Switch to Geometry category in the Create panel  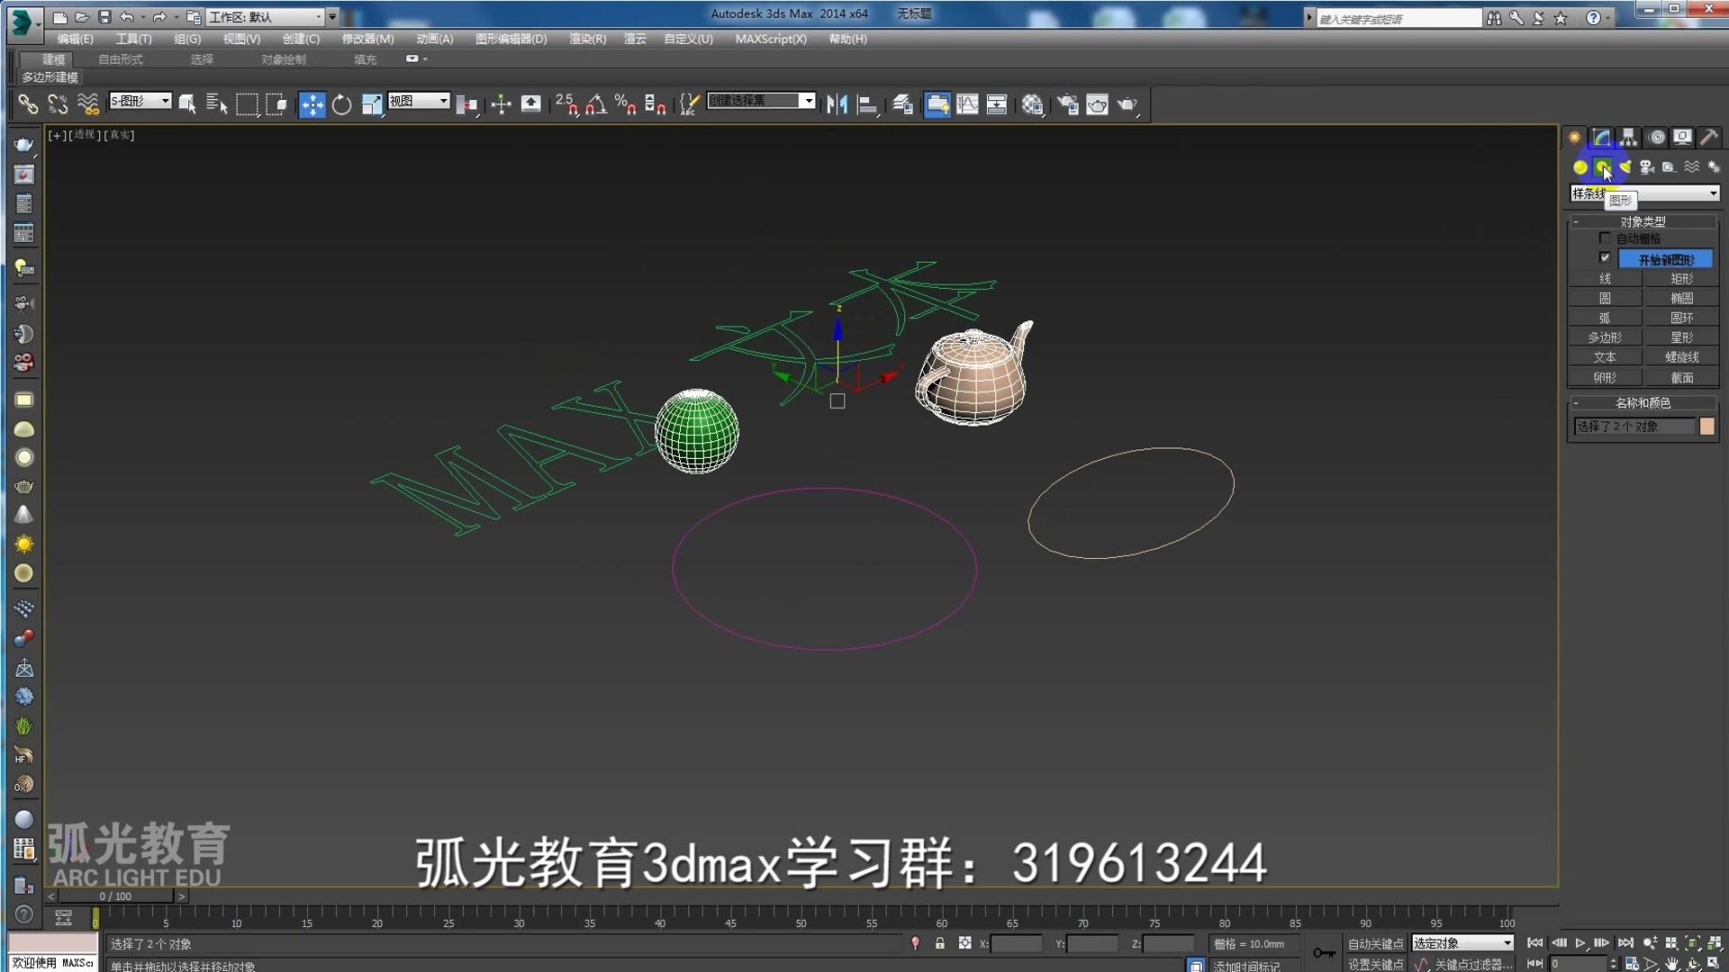pyautogui.click(x=1580, y=167)
